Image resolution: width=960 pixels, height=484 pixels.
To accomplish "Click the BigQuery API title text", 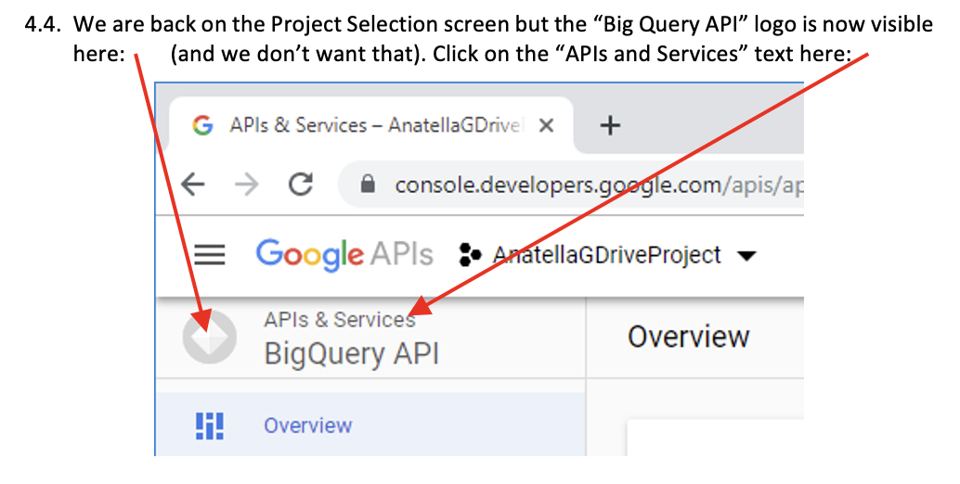I will click(x=351, y=353).
